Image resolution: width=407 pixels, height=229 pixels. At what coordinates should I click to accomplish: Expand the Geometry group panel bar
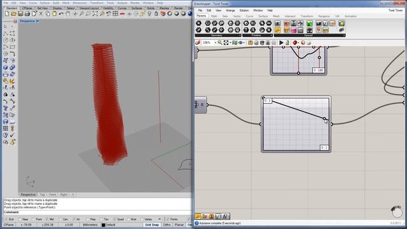(x=218, y=36)
